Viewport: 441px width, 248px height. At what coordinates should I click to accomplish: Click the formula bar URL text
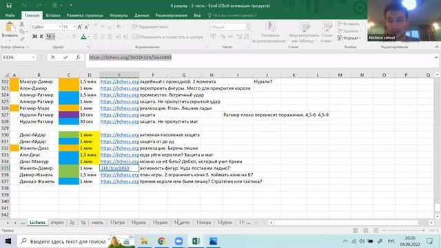130,57
